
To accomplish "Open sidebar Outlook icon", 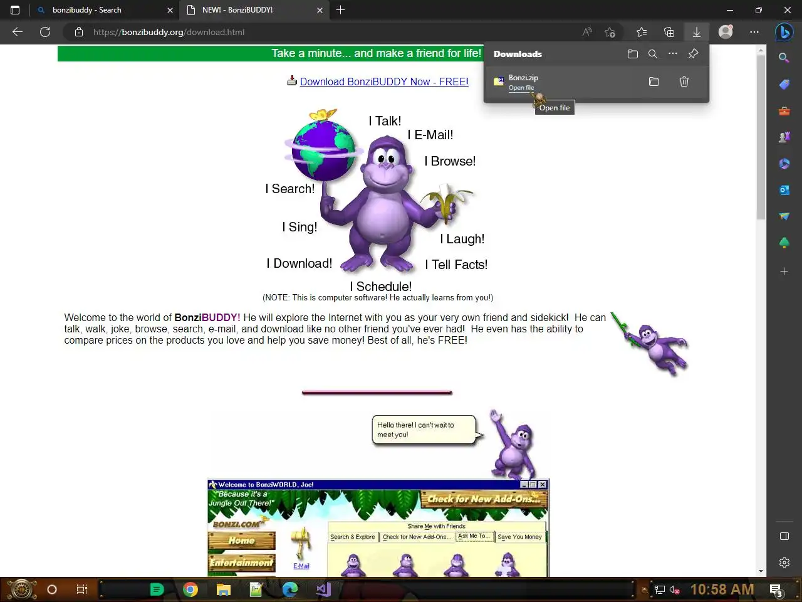I will [x=784, y=190].
